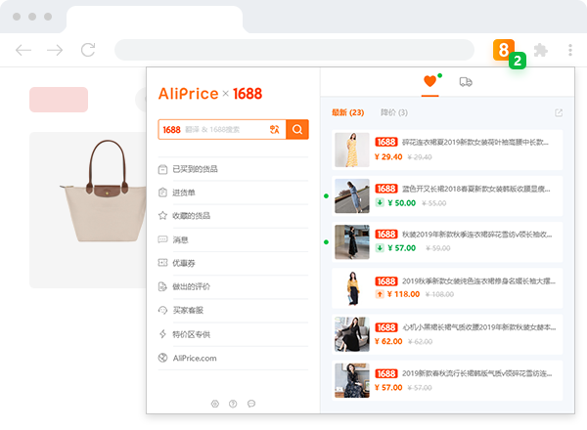Click the 1688 badge on ¥62.00 item

coord(386,327)
